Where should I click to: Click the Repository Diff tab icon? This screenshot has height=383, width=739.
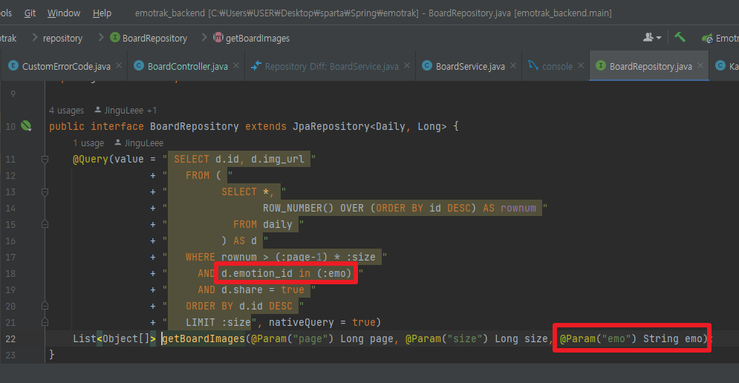(x=256, y=65)
